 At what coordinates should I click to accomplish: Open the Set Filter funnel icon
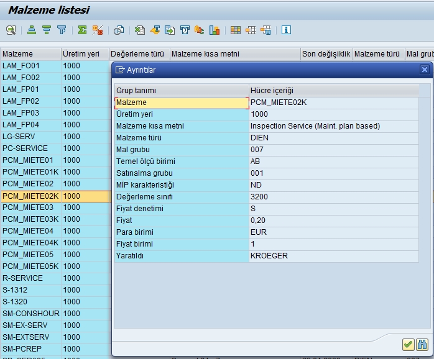pos(62,30)
